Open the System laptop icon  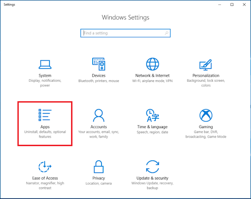tap(45, 65)
